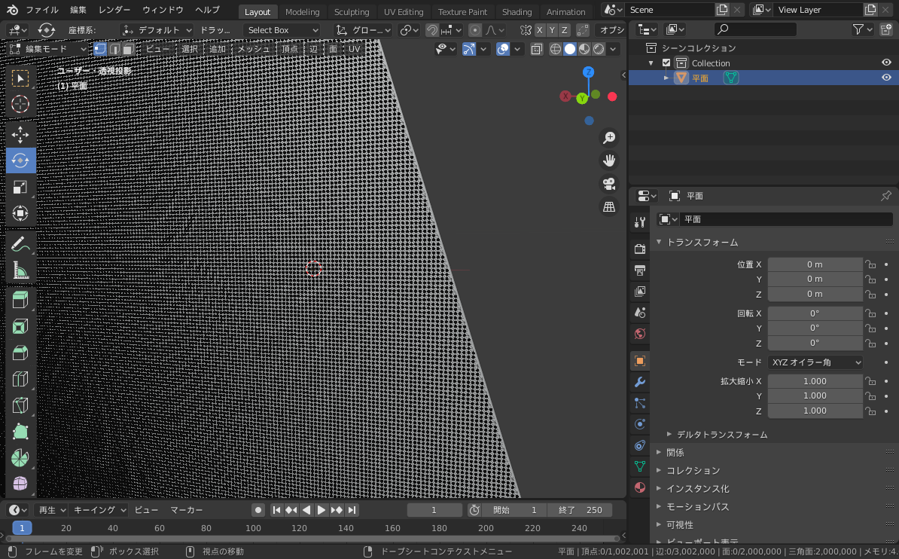Screen dimensions: 899x559
Task: Enable face select mode
Action: 128,49
